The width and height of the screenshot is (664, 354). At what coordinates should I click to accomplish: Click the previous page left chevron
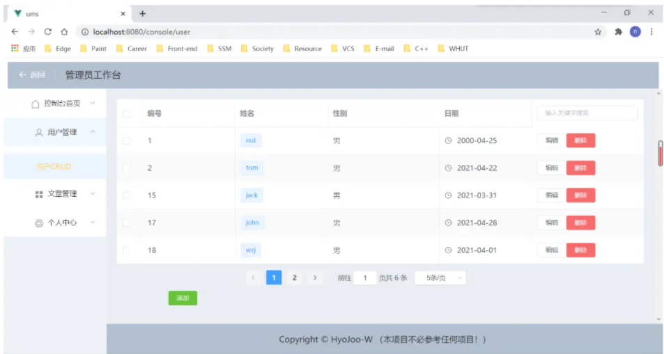coord(253,278)
